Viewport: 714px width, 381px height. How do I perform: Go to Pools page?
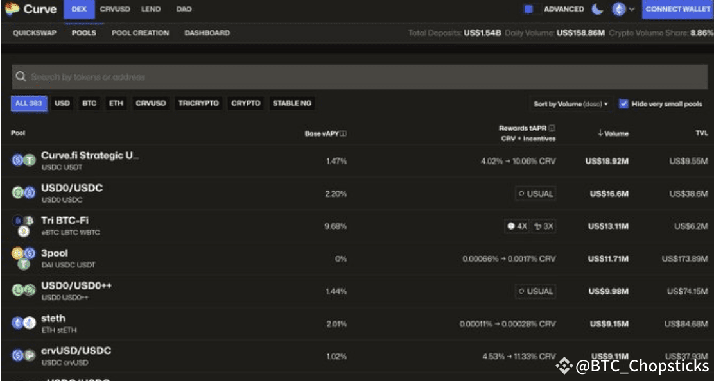coord(83,33)
